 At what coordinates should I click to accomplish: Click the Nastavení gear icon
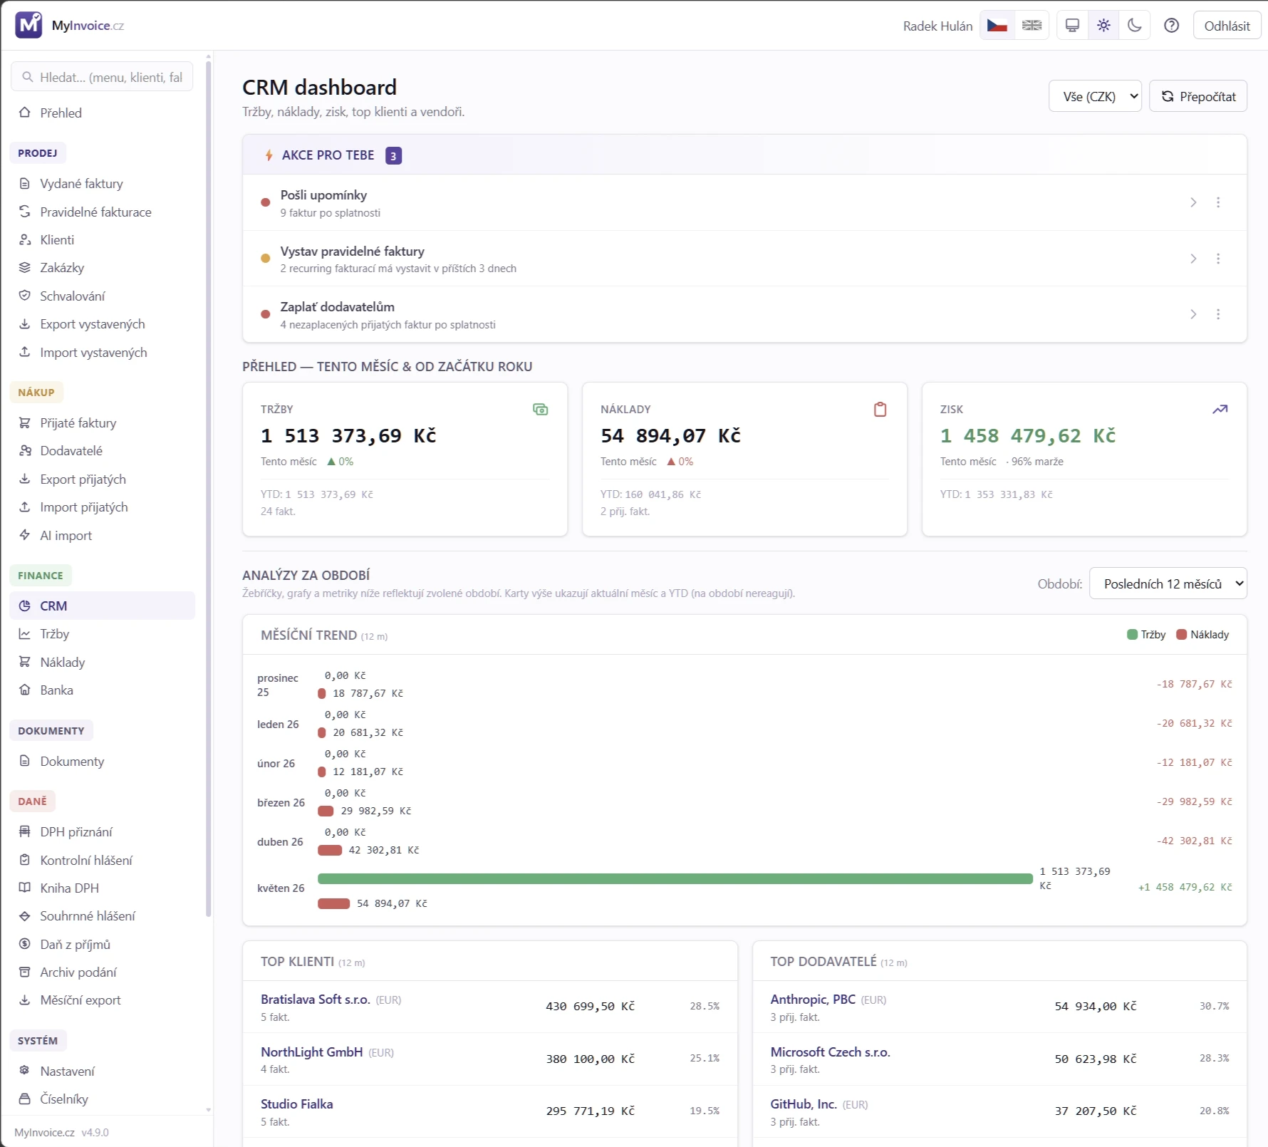tap(25, 1071)
